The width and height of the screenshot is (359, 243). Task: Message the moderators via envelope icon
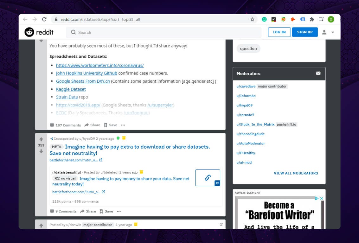click(318, 73)
